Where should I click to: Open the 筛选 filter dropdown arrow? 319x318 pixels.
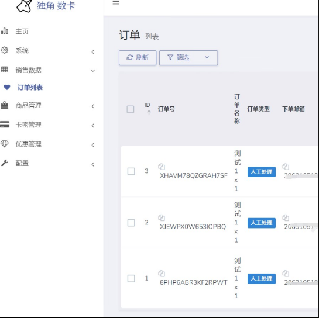tap(207, 57)
